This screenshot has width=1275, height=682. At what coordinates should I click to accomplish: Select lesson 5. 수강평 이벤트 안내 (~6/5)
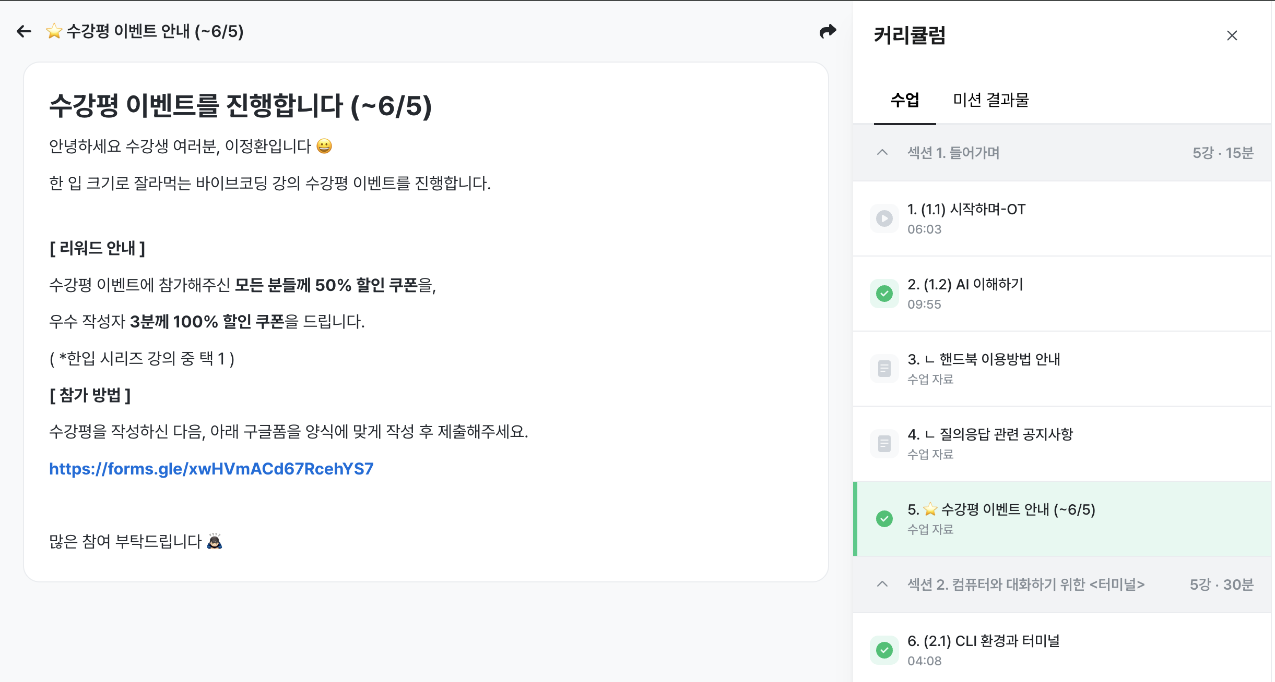1062,519
